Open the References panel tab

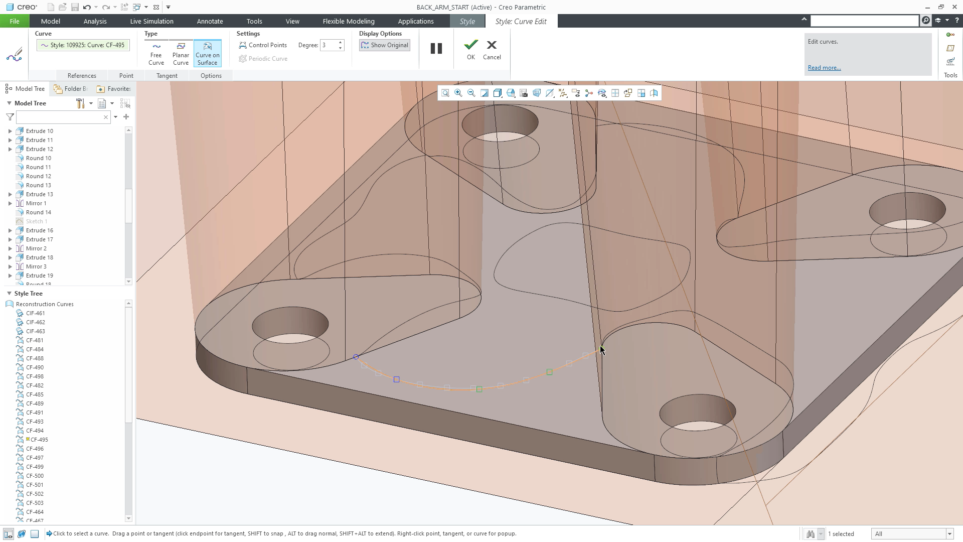[82, 76]
